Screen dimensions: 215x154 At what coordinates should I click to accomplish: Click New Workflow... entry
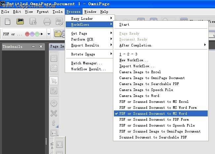[x=134, y=60]
